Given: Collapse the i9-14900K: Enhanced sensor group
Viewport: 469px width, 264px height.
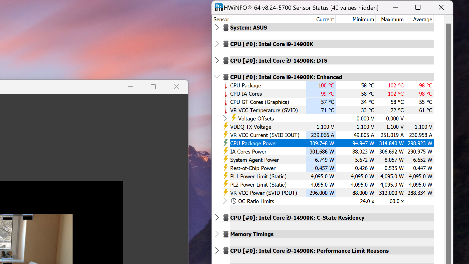Looking at the screenshot, I should (217, 77).
